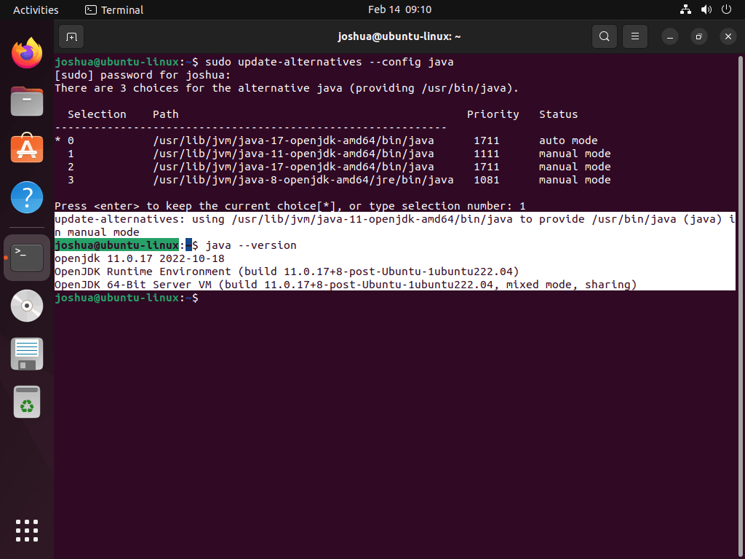Image resolution: width=745 pixels, height=559 pixels.
Task: Click the network icon in the top bar
Action: point(685,9)
